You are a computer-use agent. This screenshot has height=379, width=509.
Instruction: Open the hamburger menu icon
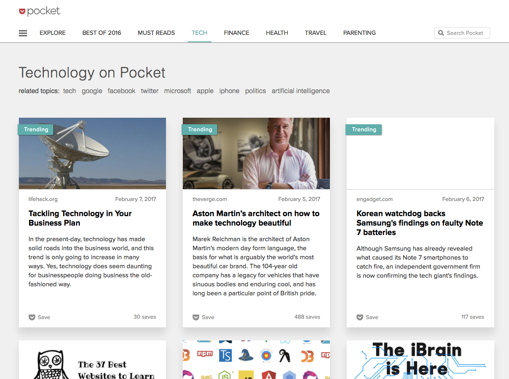coord(23,33)
